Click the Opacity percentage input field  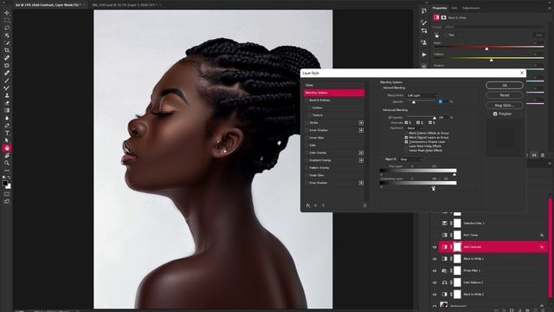pos(442,101)
